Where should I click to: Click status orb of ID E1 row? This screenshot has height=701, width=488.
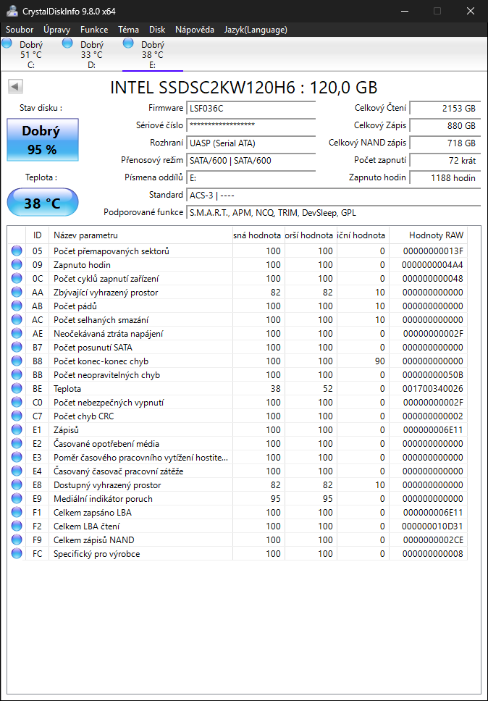[17, 430]
